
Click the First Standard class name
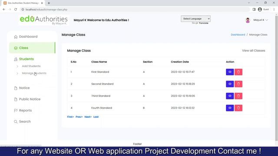[x=100, y=72]
